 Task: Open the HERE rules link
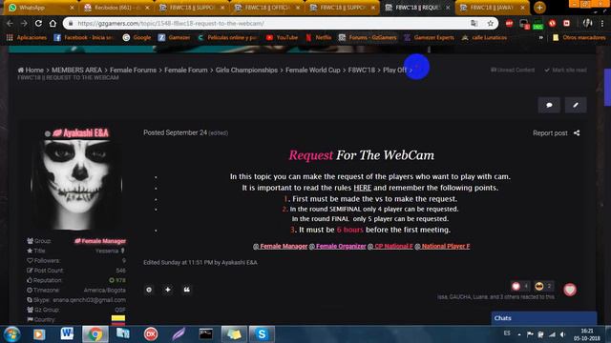click(363, 188)
